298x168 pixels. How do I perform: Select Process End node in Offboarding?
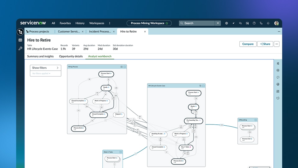point(247,139)
